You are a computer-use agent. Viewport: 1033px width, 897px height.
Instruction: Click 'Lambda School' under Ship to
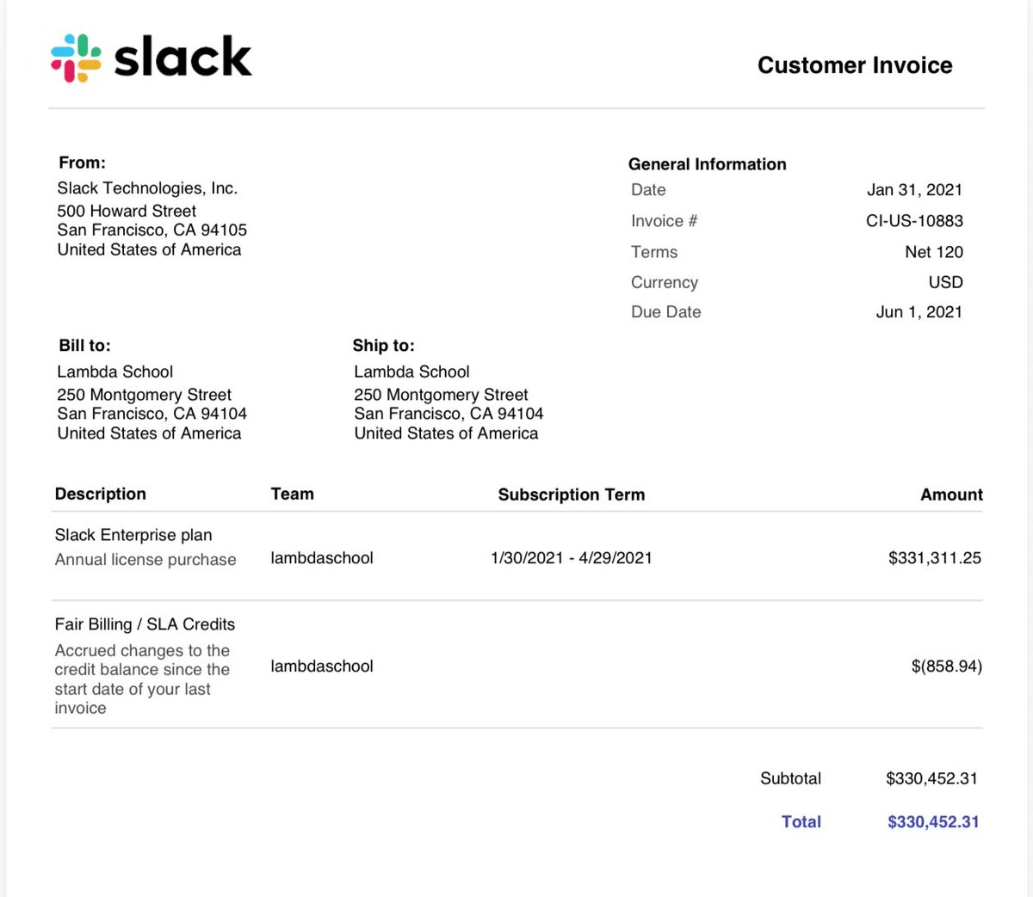click(x=411, y=372)
